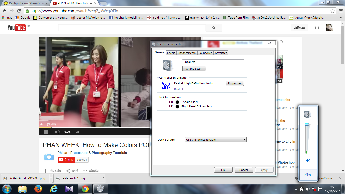Open the Apps bookmark shortcut

[7, 18]
